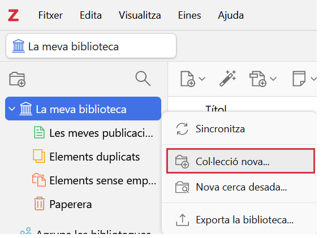Open the Eines menu
The width and height of the screenshot is (323, 238).
point(190,15)
